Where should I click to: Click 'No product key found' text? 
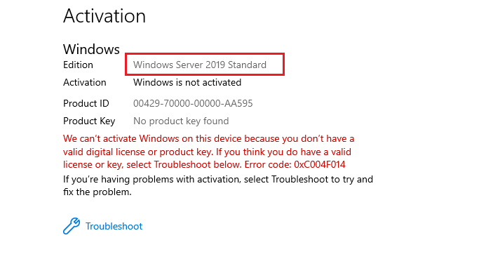pyautogui.click(x=181, y=121)
